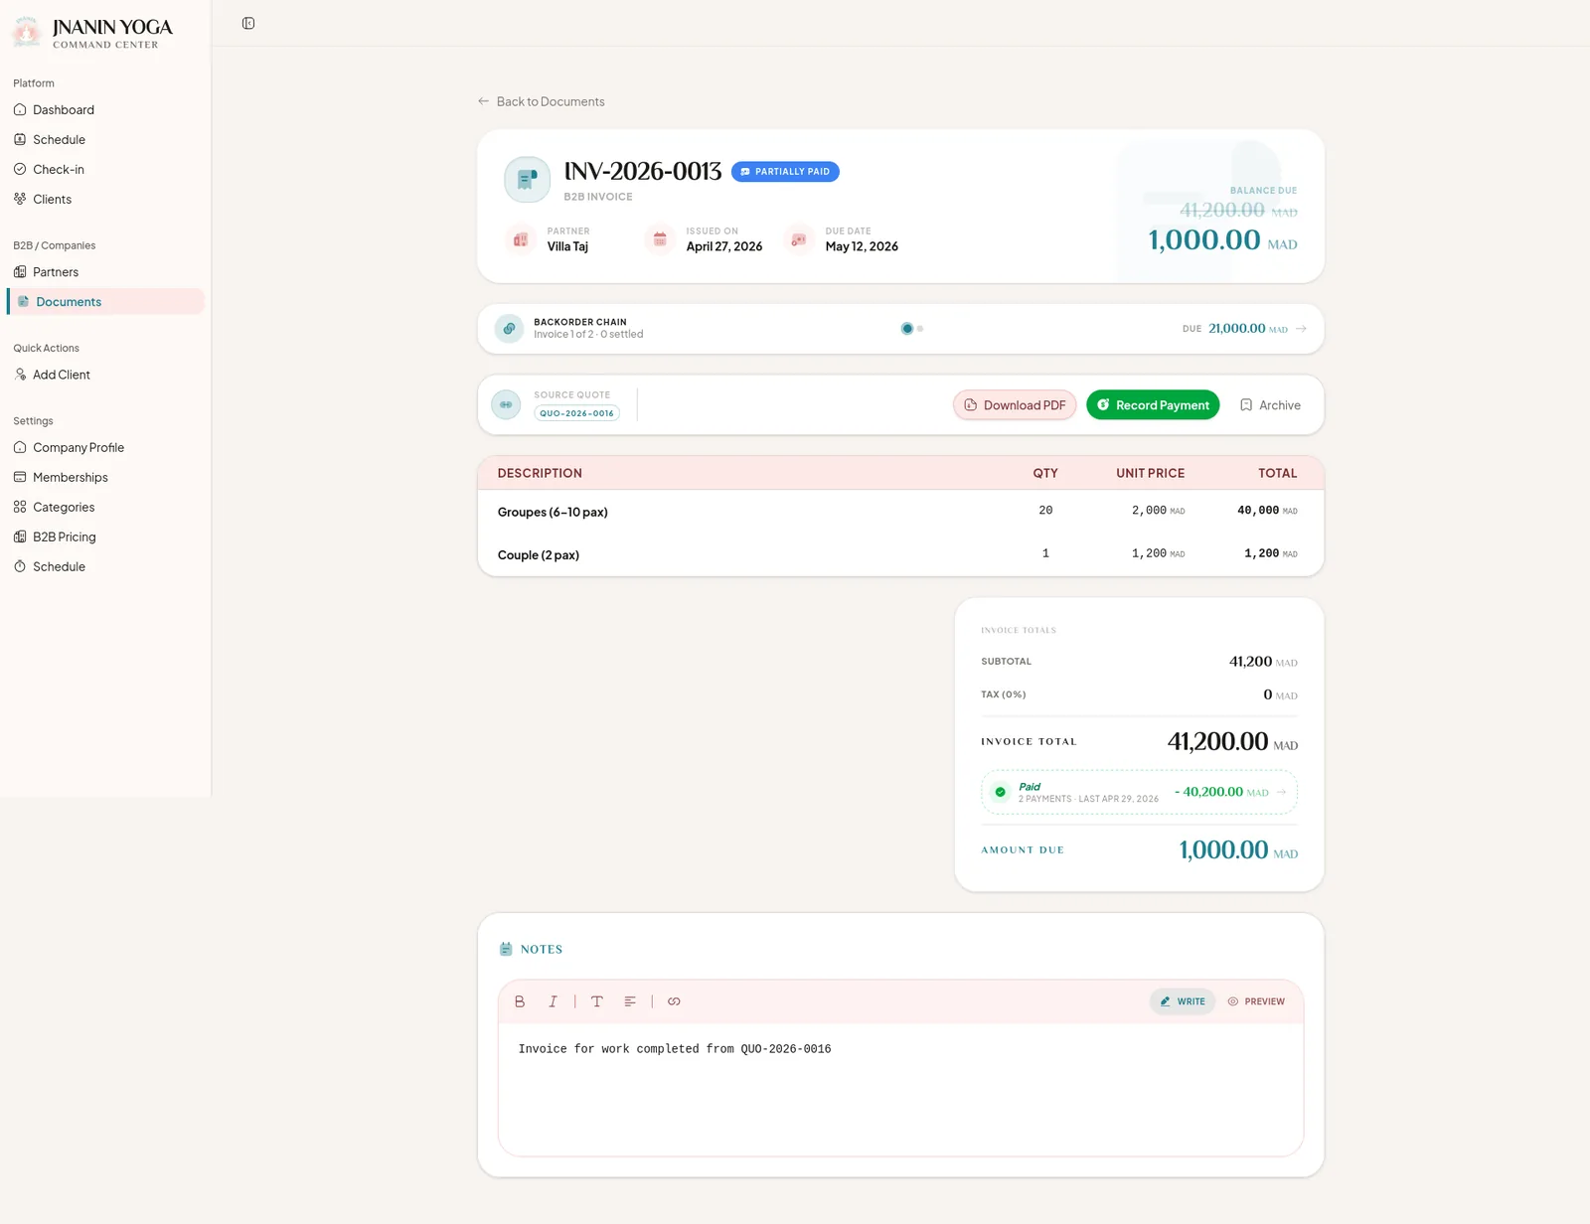Click the green paid checkmark icon
The width and height of the screenshot is (1590, 1224).
tap(1000, 792)
